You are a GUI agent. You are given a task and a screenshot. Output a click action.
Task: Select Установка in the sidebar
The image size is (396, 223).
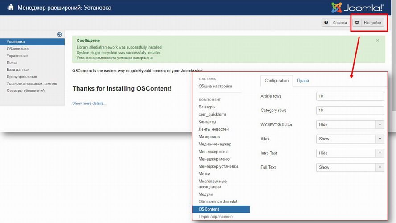click(32, 42)
